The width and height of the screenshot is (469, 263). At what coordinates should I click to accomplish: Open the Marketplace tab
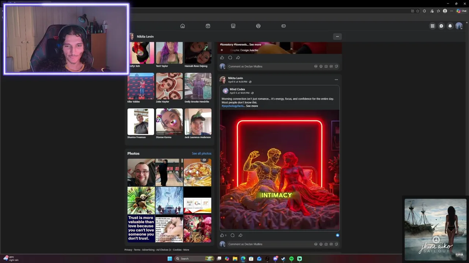[x=233, y=26]
